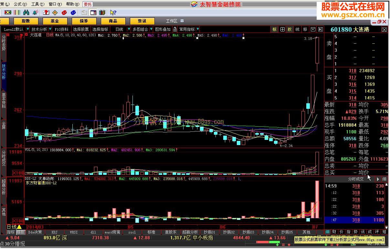Screen dimensions: 390x249
Task: Open the 工具 menu
Action: (37, 4)
